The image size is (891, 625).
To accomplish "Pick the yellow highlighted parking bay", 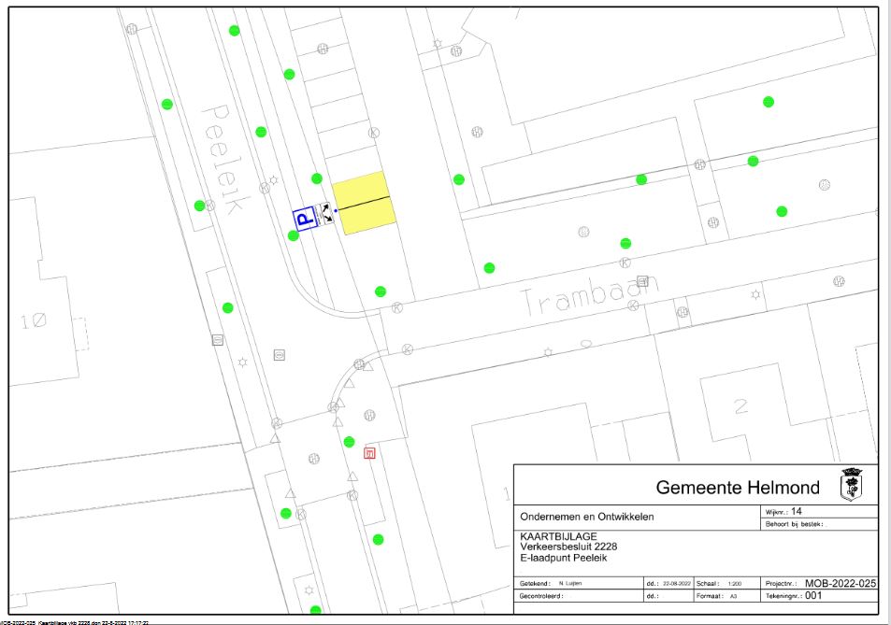I will coord(365,203).
